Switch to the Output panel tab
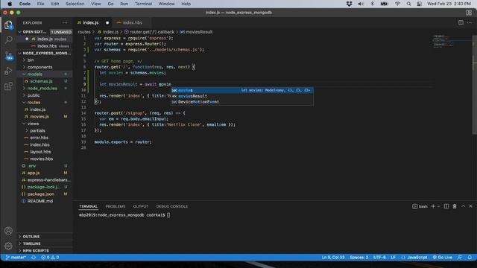477x268 pixels. click(141, 206)
